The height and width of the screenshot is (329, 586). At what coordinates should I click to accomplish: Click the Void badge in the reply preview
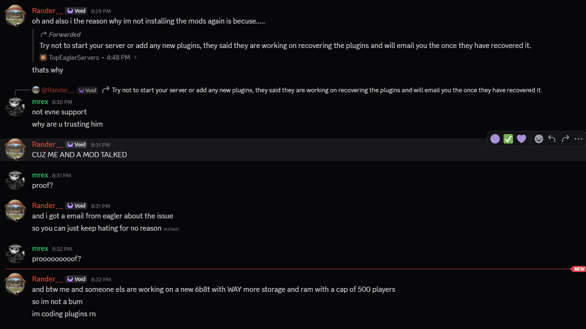(x=88, y=90)
